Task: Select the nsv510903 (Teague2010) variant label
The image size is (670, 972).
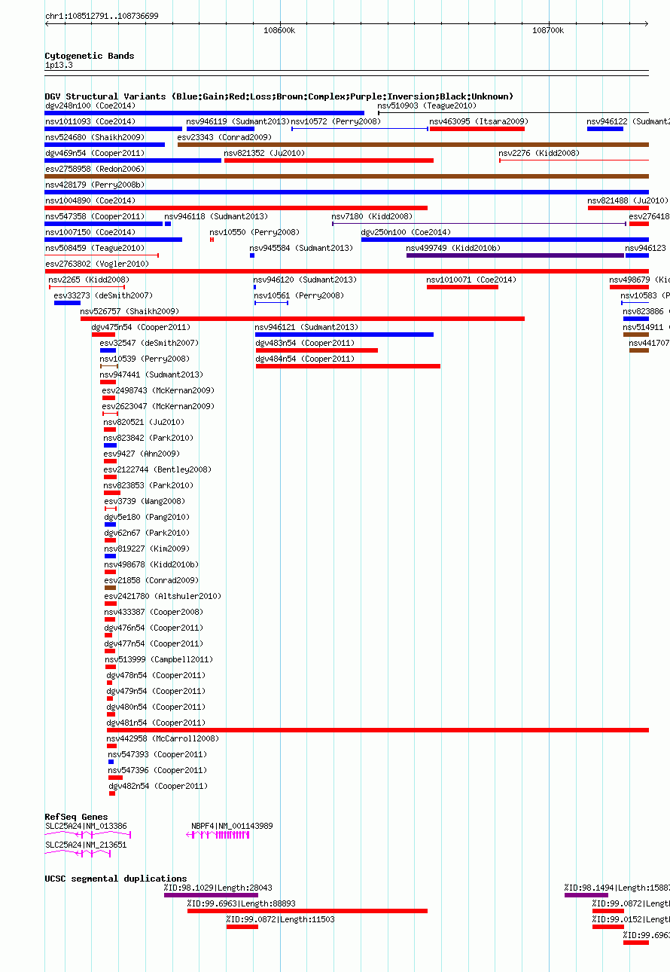Action: [427, 106]
